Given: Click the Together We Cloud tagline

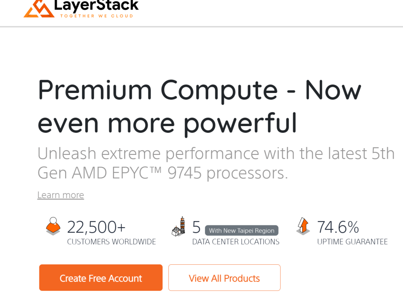Looking at the screenshot, I should [x=97, y=16].
